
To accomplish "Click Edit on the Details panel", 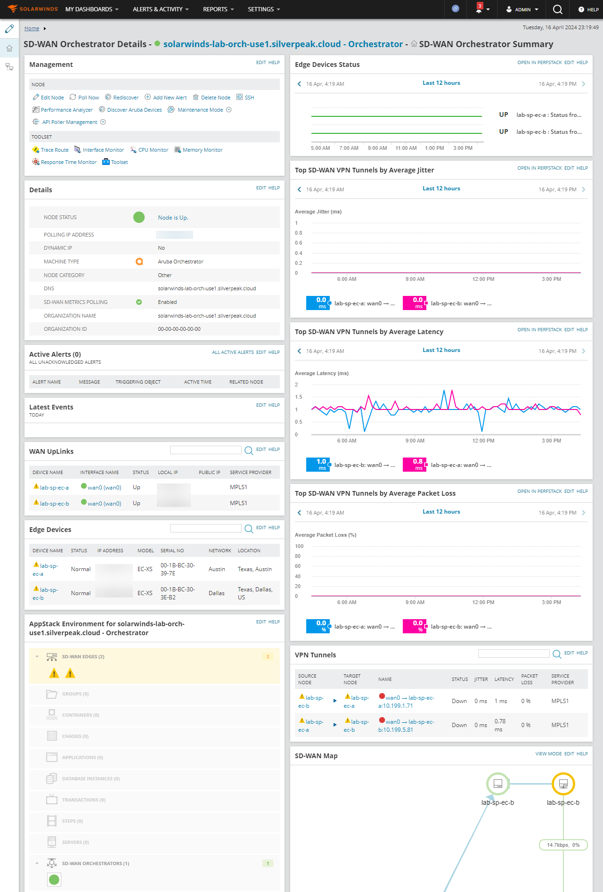I will [261, 188].
